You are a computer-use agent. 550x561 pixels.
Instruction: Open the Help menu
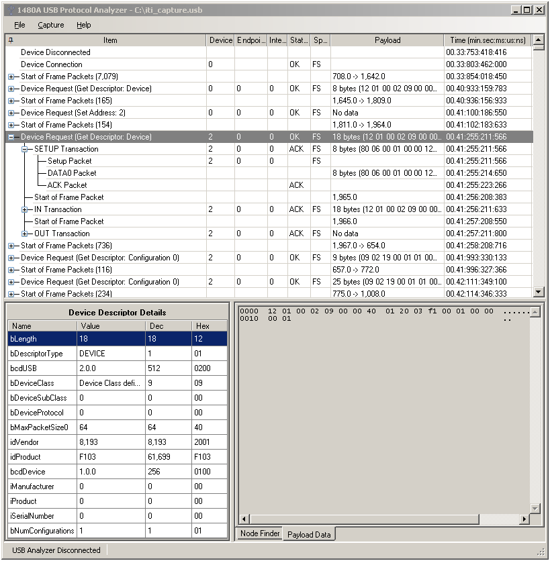tap(83, 25)
